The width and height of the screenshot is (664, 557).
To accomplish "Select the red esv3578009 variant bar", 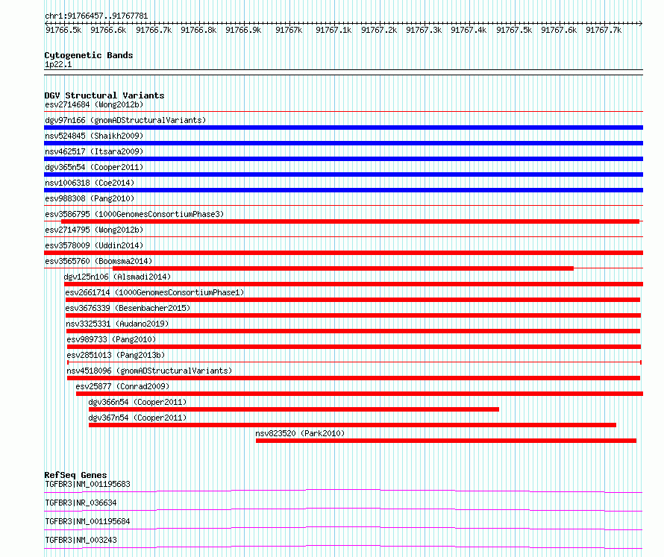I will pos(343,253).
